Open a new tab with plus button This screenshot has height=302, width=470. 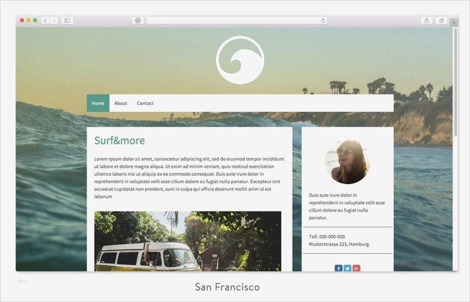pyautogui.click(x=454, y=22)
